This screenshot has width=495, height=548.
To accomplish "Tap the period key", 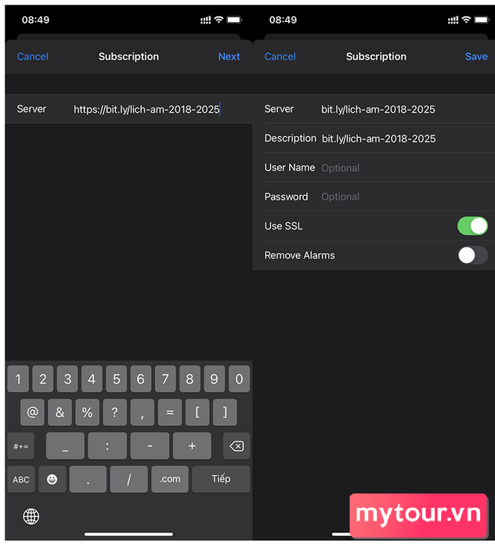I will click(88, 479).
